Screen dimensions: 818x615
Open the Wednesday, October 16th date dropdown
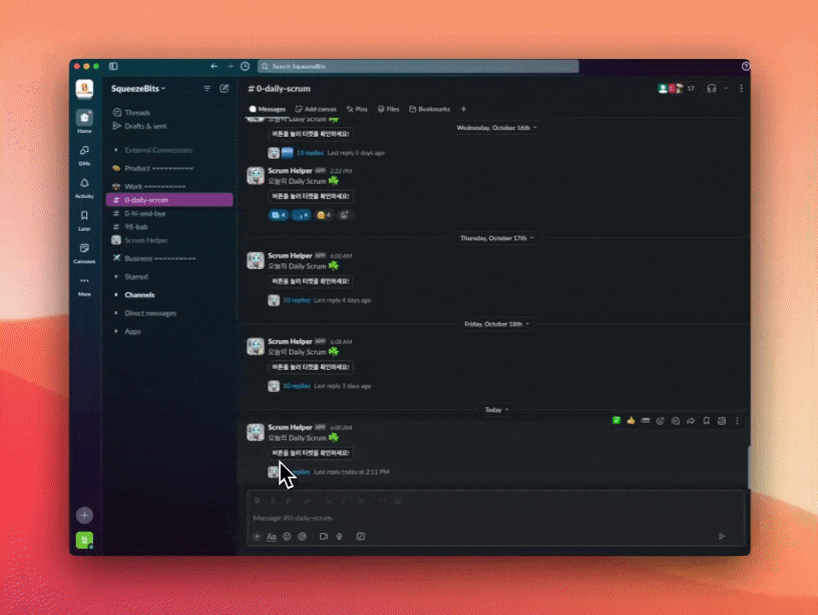point(497,127)
